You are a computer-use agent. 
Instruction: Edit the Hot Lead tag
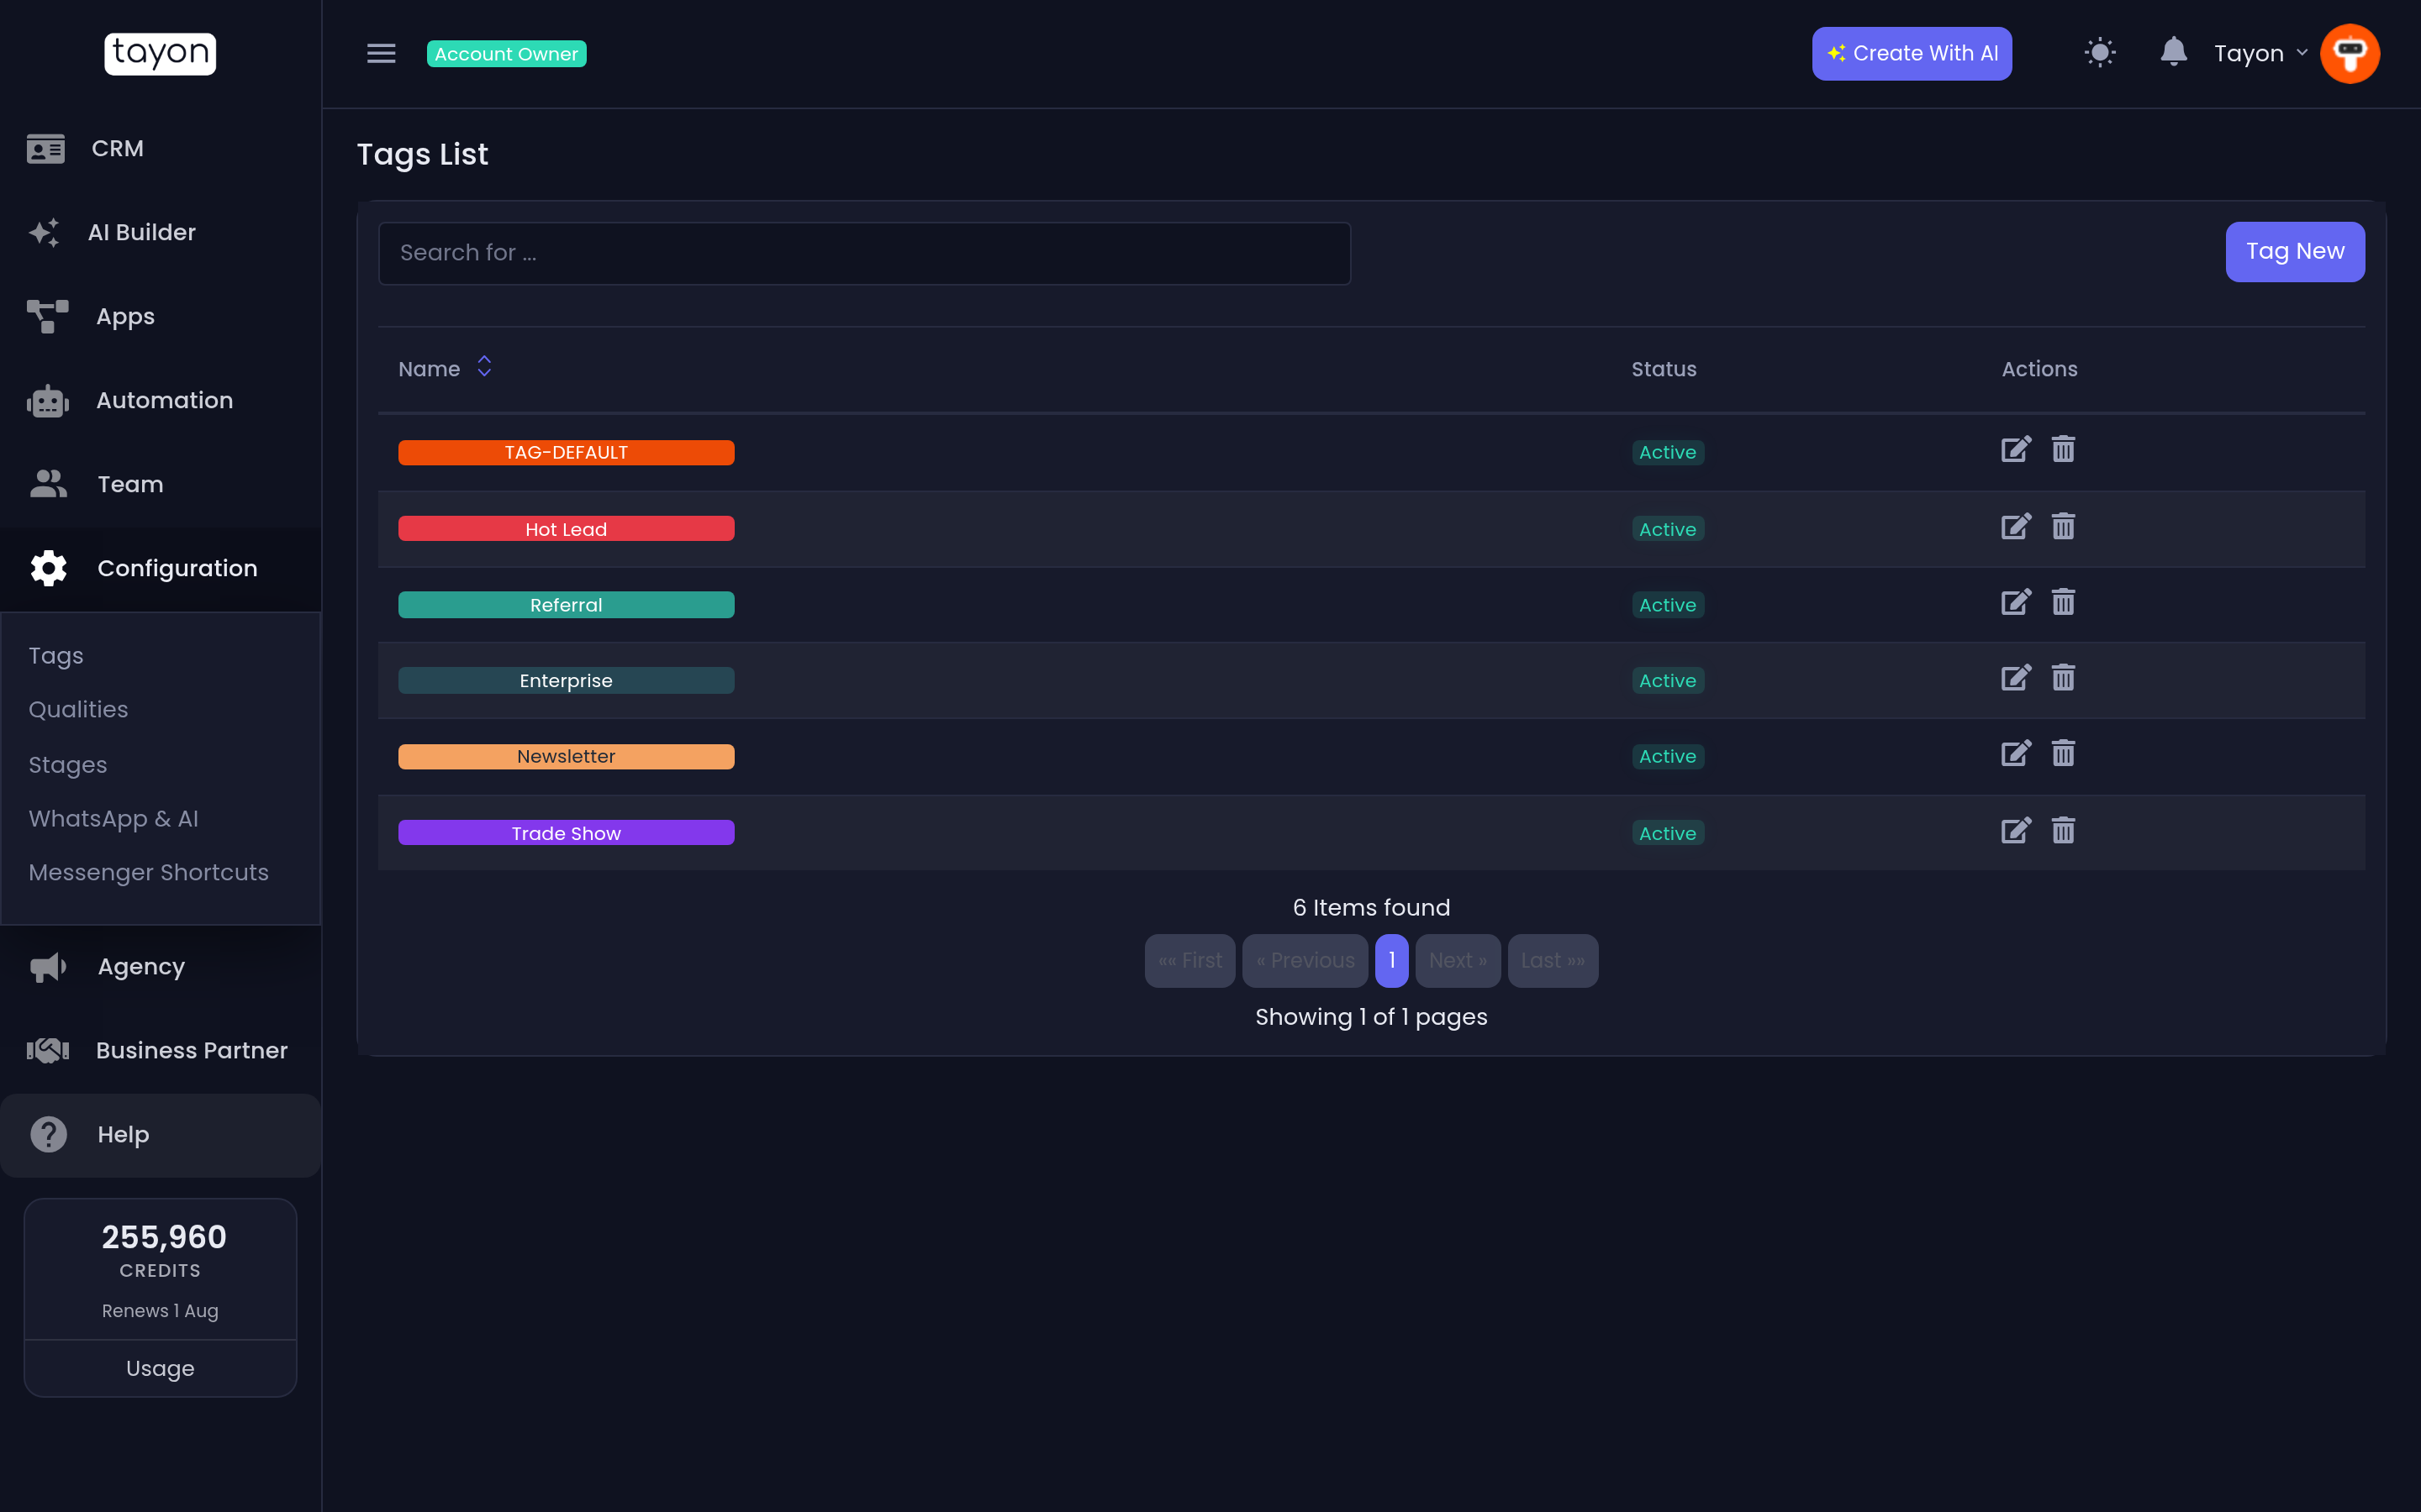coord(2016,527)
